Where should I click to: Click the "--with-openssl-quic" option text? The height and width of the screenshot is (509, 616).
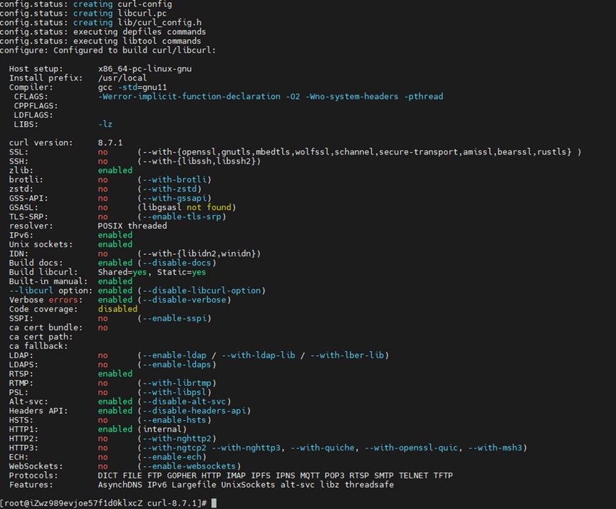[411, 448]
